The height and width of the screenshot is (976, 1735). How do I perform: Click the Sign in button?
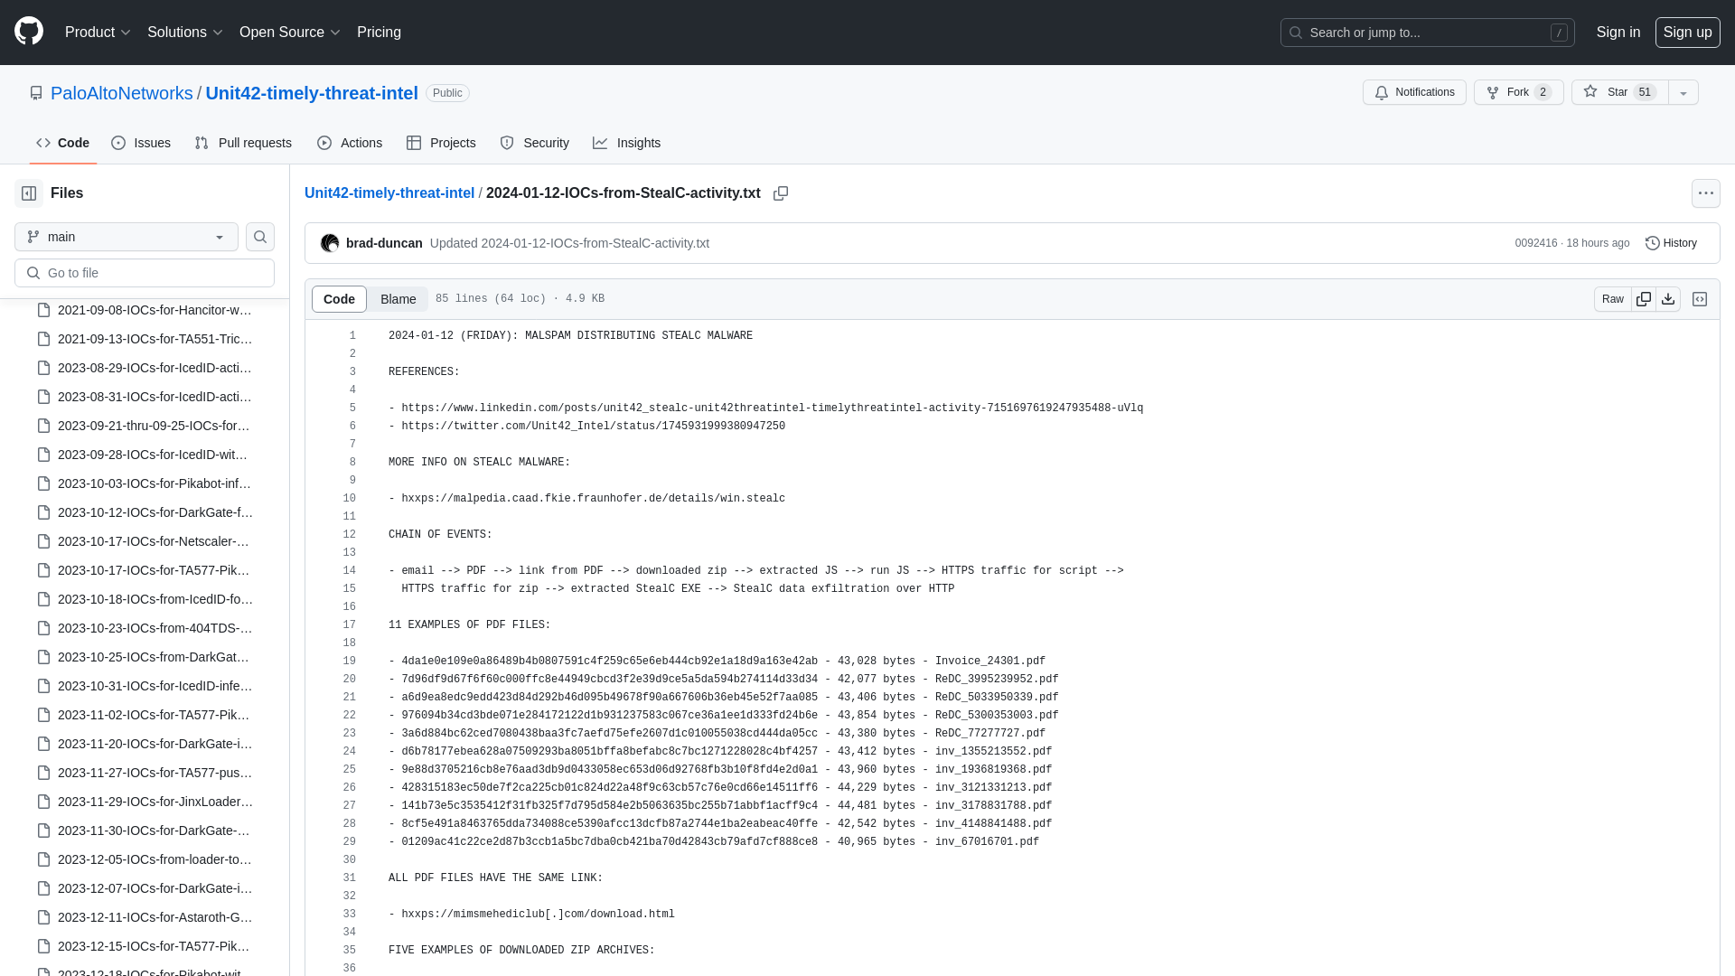click(1618, 33)
